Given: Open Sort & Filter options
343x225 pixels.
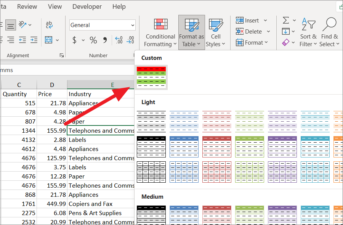Looking at the screenshot, I should [308, 32].
